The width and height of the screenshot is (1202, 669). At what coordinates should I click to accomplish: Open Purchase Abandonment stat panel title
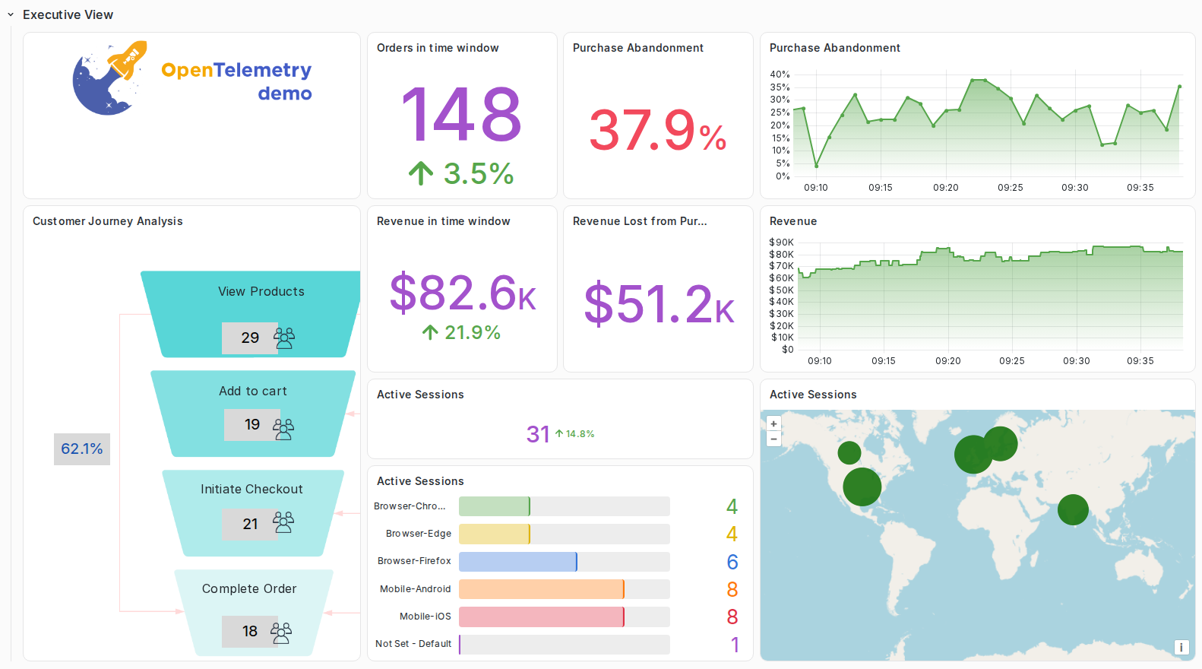tap(638, 48)
